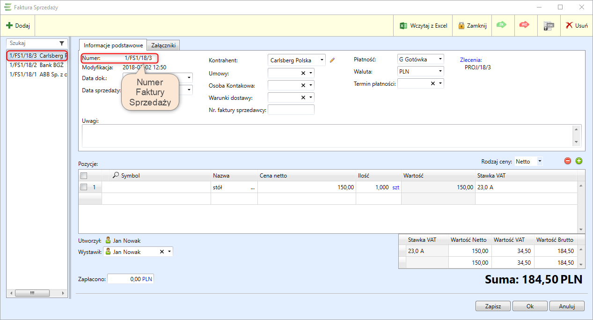
Task: Expand the Płatność dropdown
Action: pos(440,60)
